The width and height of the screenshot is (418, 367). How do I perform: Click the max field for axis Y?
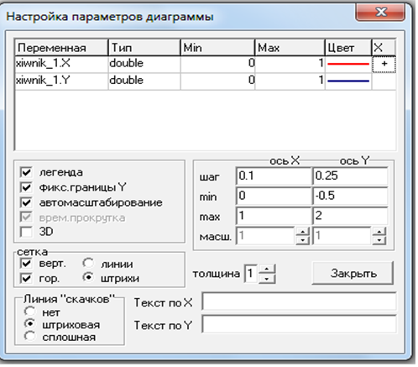350,216
